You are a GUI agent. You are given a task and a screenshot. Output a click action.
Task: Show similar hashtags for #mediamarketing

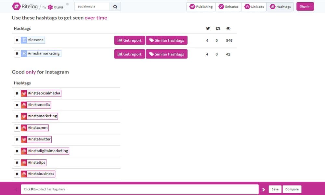point(167,54)
